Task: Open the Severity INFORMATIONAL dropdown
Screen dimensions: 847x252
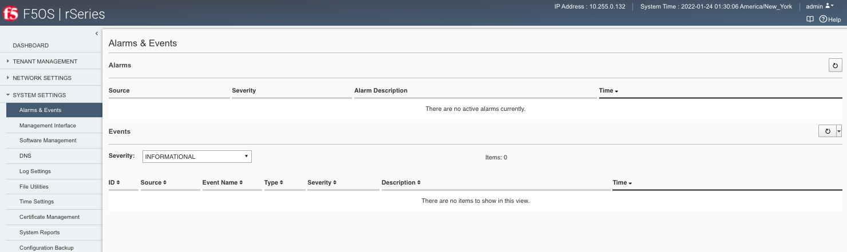Action: point(197,157)
